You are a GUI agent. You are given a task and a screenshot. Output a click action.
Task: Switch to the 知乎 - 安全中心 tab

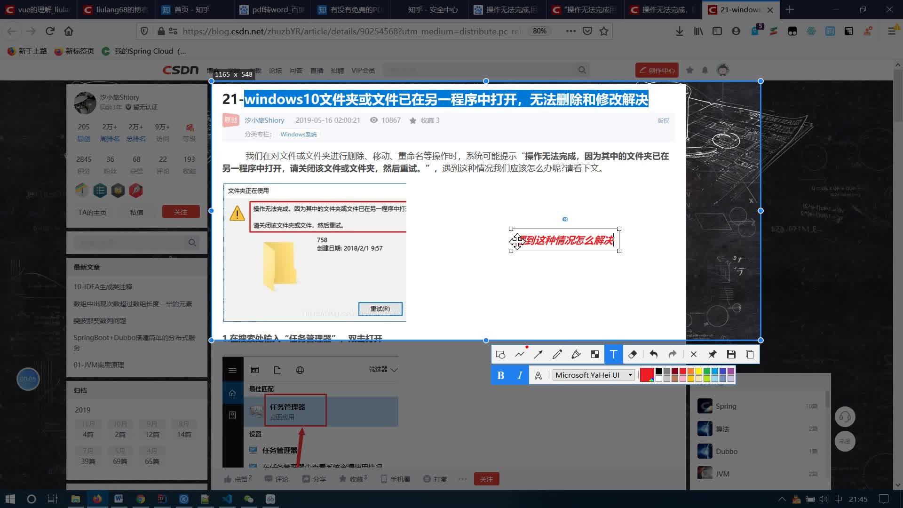pos(429,9)
